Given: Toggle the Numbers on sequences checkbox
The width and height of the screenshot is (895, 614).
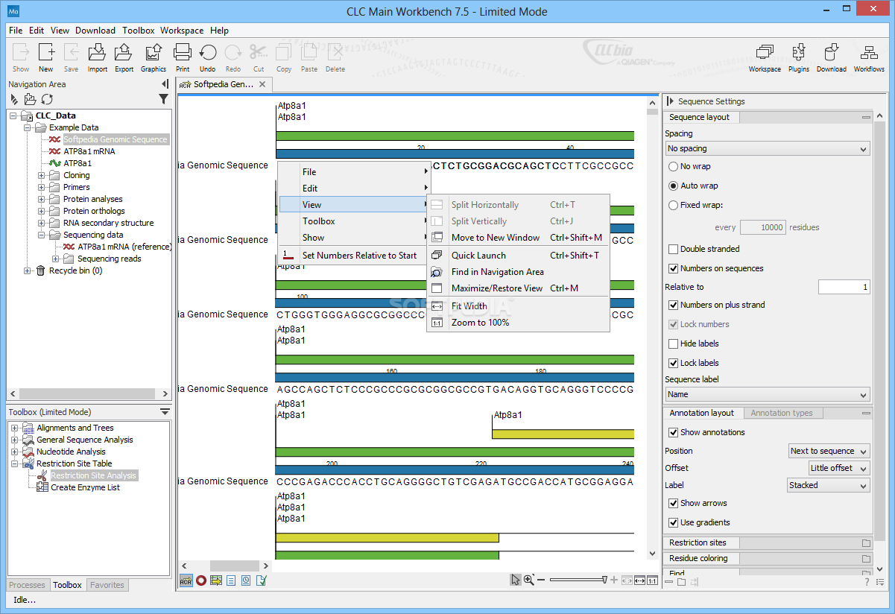Looking at the screenshot, I should (x=674, y=268).
